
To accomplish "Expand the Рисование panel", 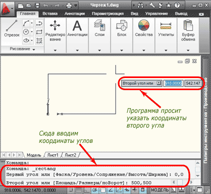I will (22, 49).
